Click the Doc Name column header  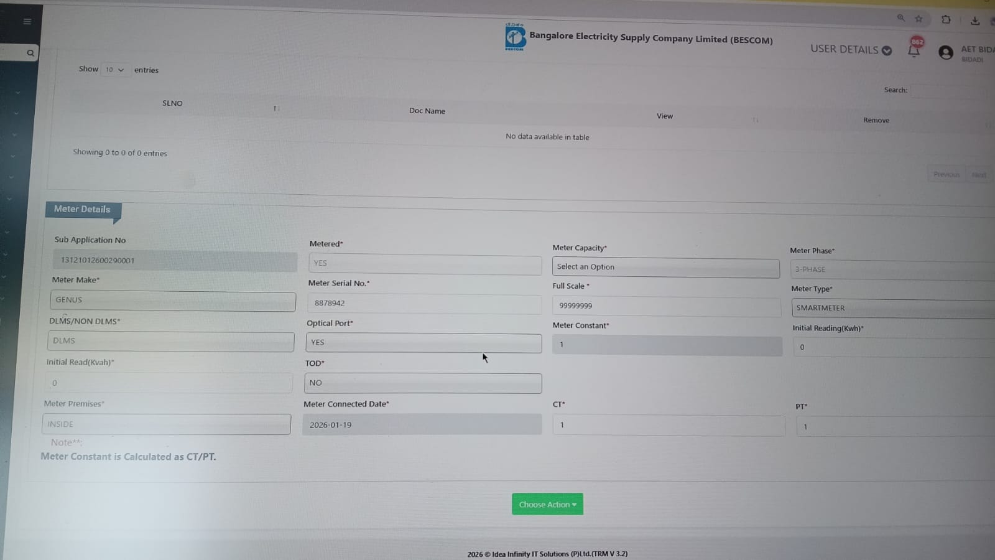(x=427, y=111)
